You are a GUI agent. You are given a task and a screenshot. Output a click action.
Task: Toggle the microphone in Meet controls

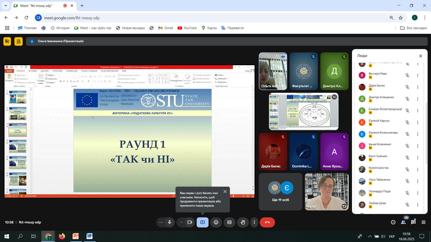tap(170, 222)
